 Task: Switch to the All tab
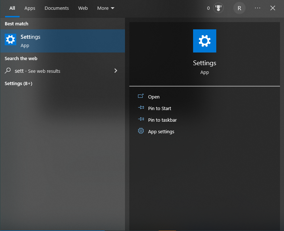click(x=12, y=8)
